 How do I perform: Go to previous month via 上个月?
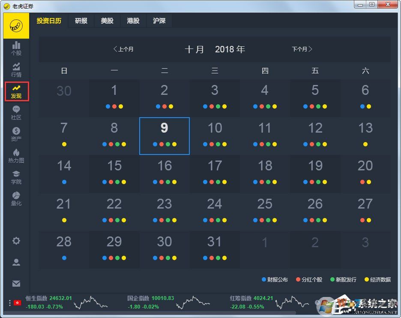pyautogui.click(x=123, y=49)
